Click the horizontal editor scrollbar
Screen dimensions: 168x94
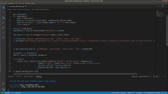(75, 74)
